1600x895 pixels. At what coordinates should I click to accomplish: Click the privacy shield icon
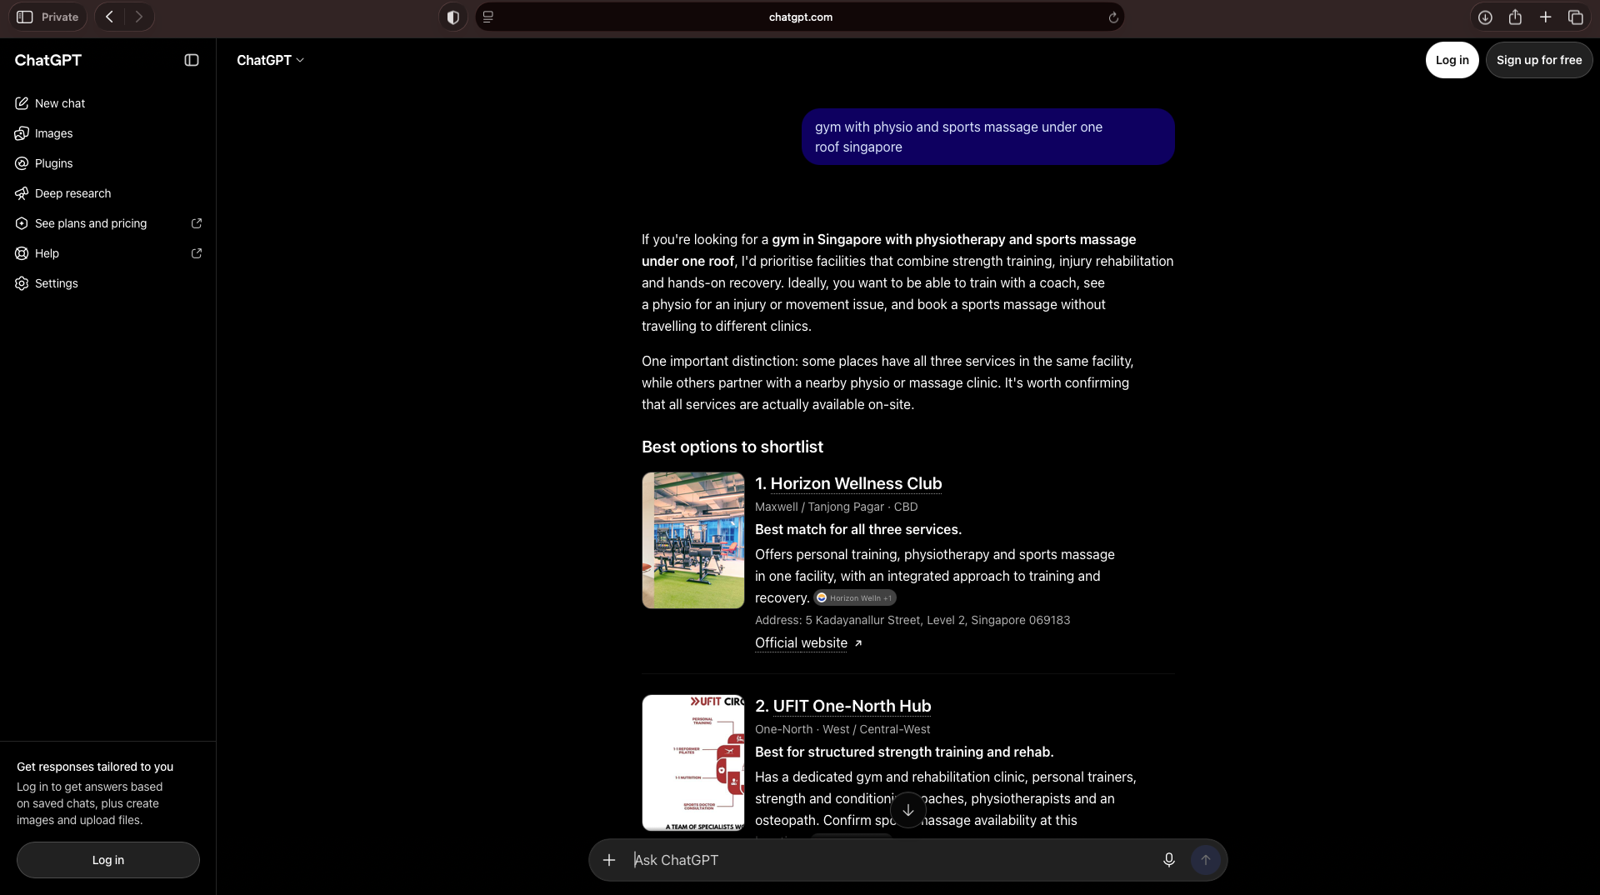453,17
